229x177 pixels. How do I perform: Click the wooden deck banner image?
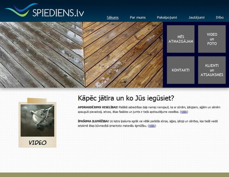coord(82,55)
